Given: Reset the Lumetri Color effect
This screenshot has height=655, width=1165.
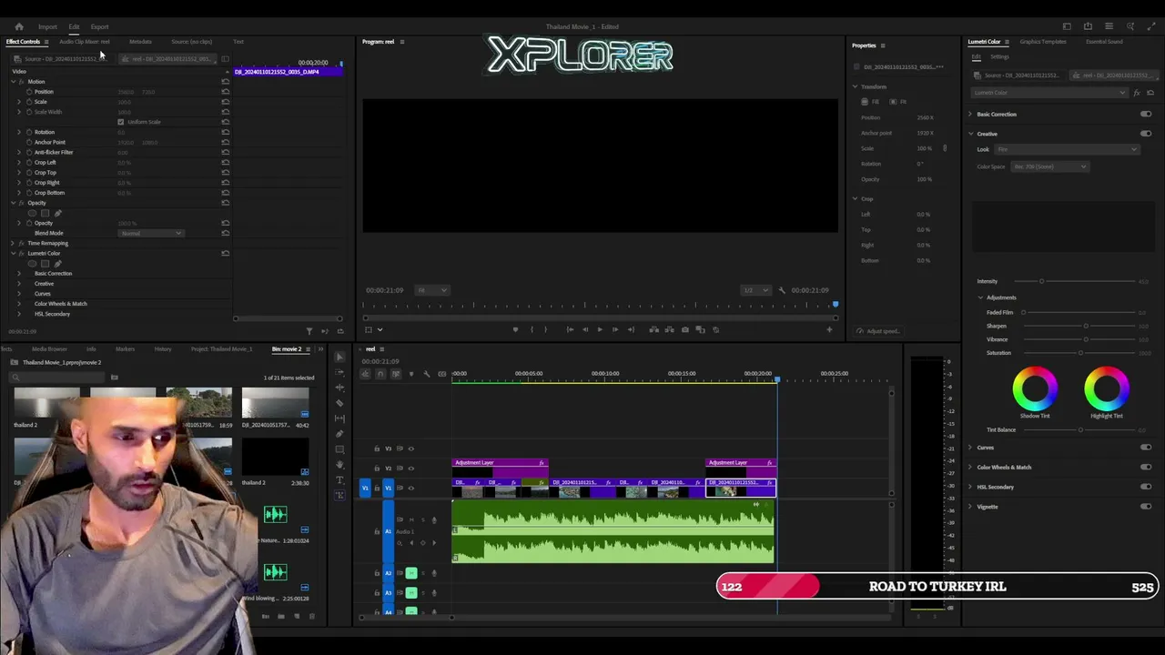Looking at the screenshot, I should click(x=225, y=253).
